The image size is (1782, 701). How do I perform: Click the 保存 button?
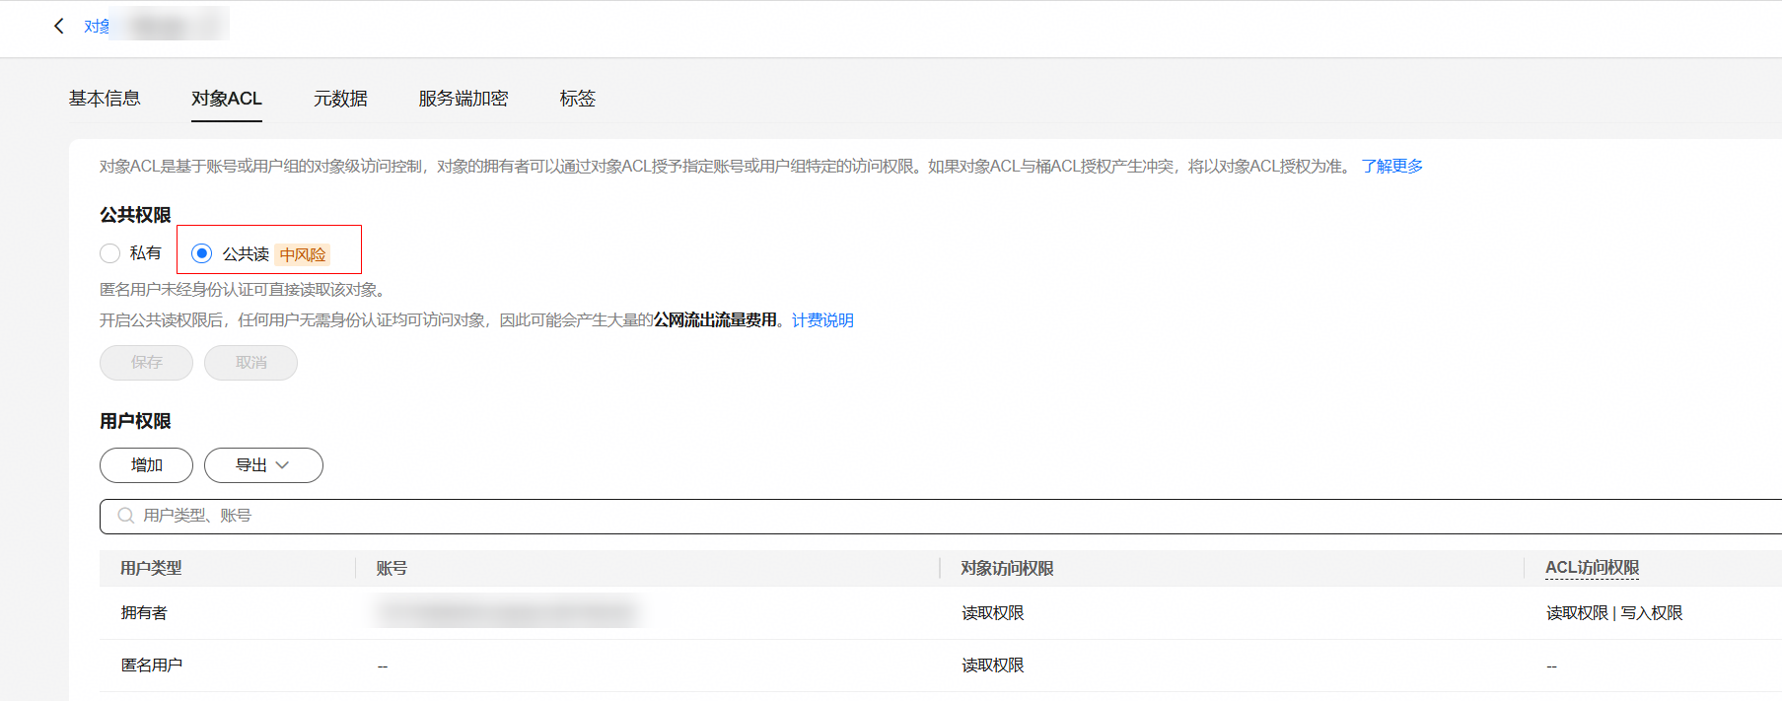146,363
